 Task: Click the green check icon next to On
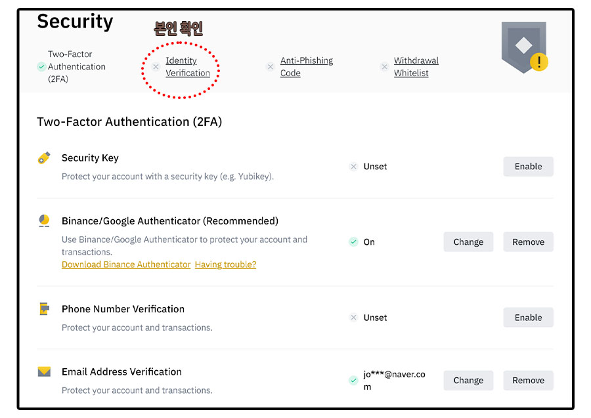(353, 241)
